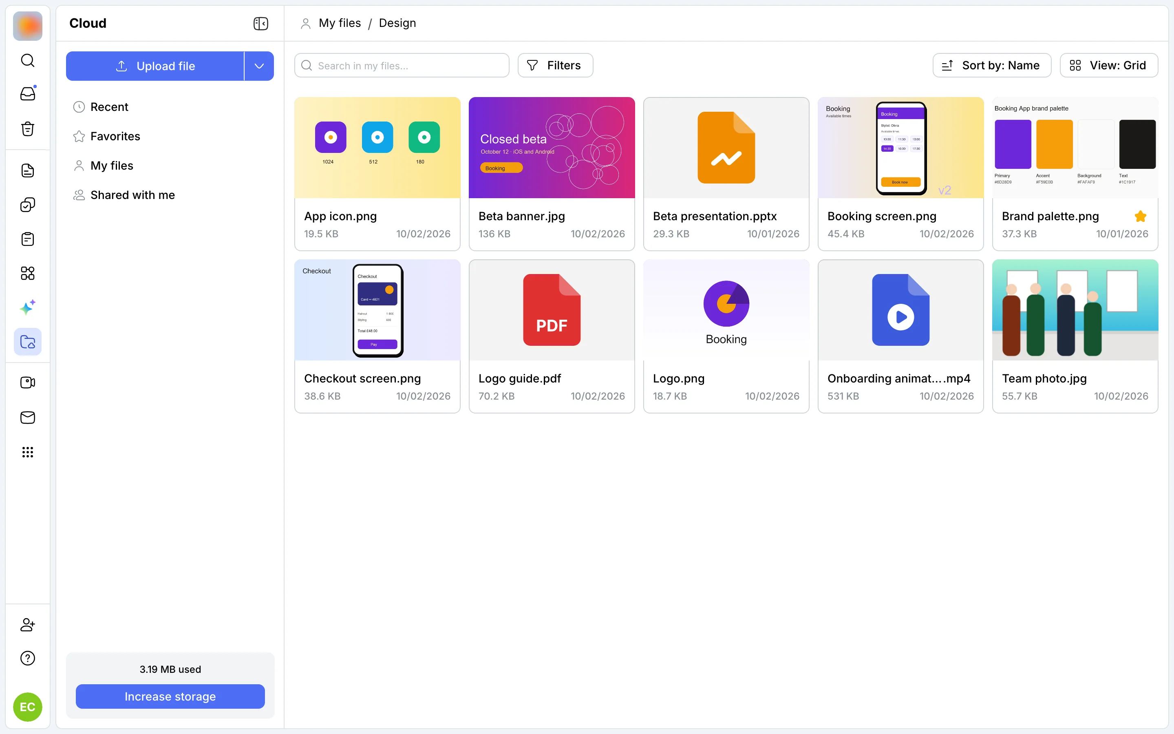The image size is (1174, 734).
Task: Open the App icon.png thumbnail
Action: click(377, 148)
